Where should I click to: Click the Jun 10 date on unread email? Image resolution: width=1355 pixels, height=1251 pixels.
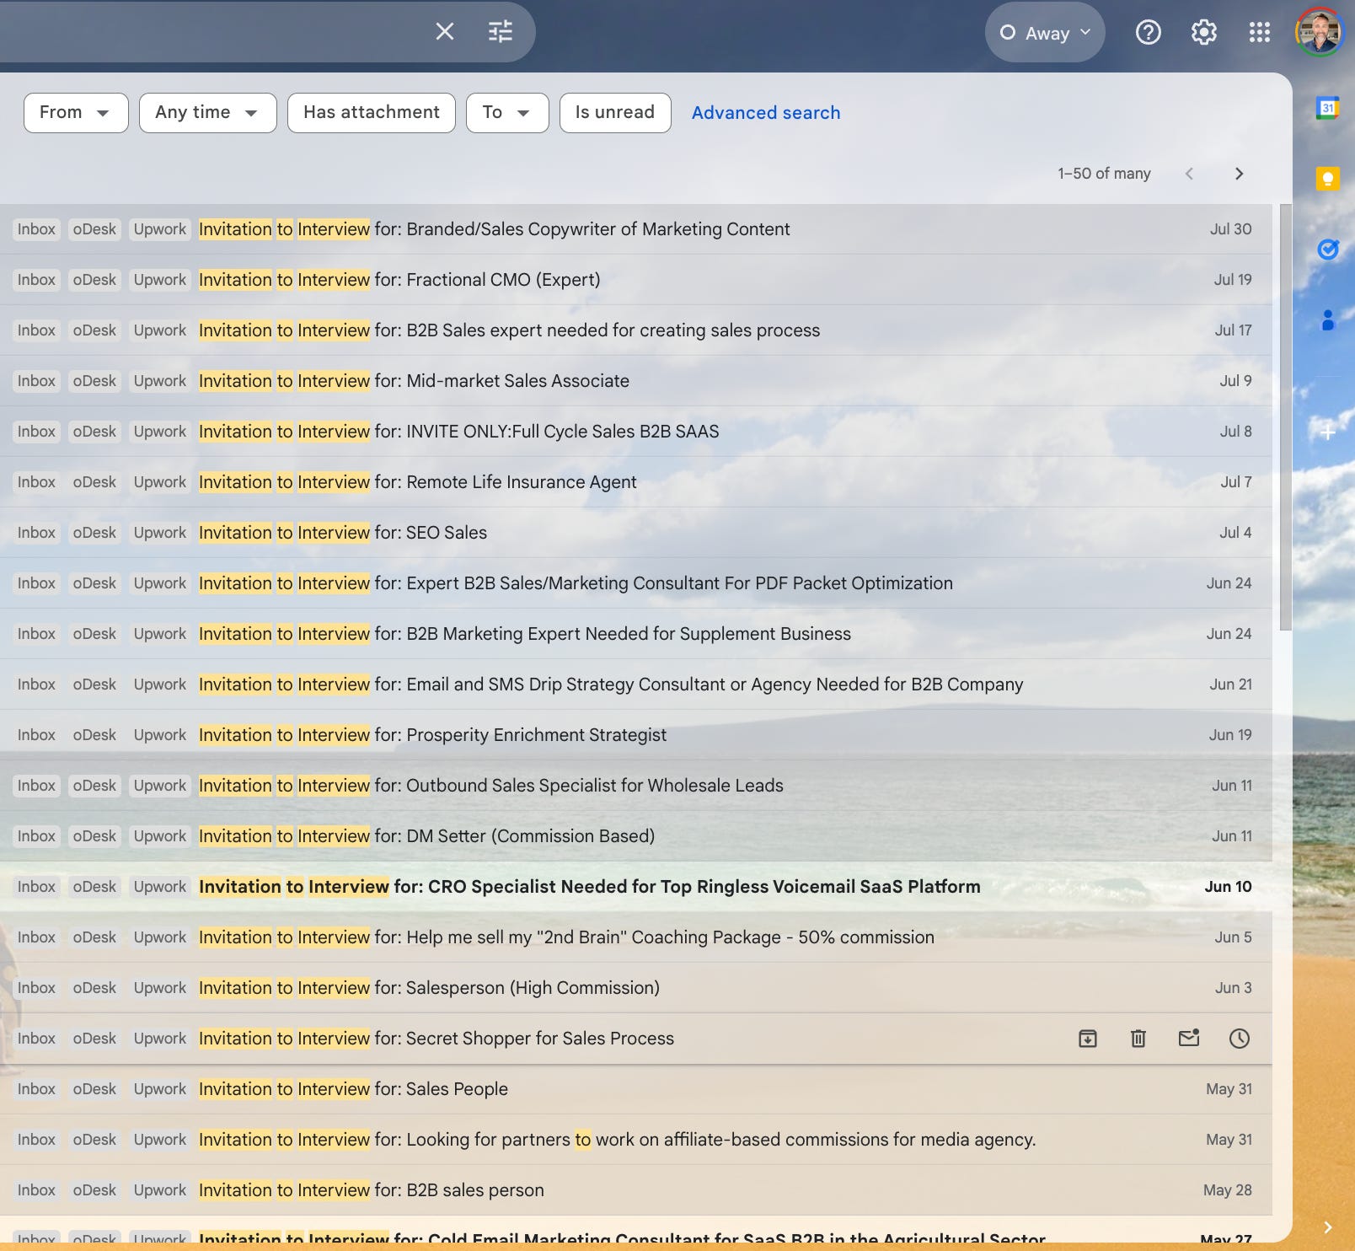pyautogui.click(x=1228, y=887)
